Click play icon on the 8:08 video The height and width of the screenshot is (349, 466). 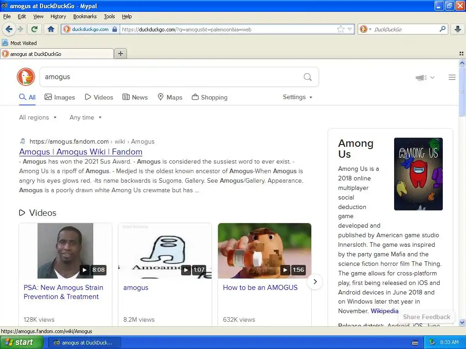point(84,270)
